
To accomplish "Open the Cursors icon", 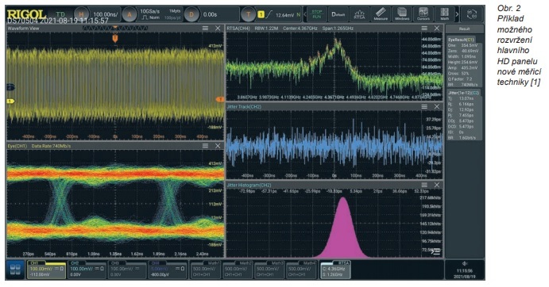I will coord(423,14).
